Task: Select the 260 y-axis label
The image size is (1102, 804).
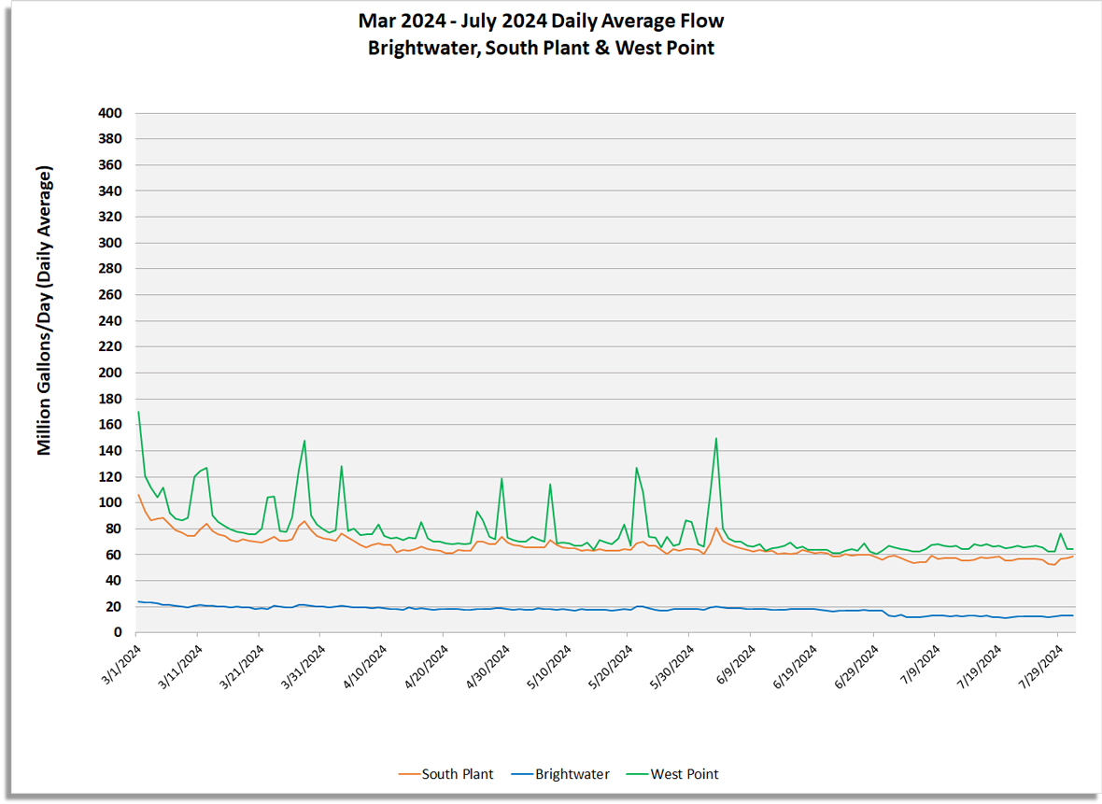Action: (x=110, y=295)
